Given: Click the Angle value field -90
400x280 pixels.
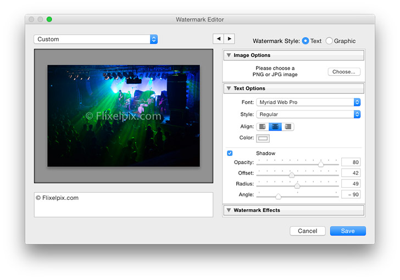Looking at the screenshot, I should tap(351, 194).
